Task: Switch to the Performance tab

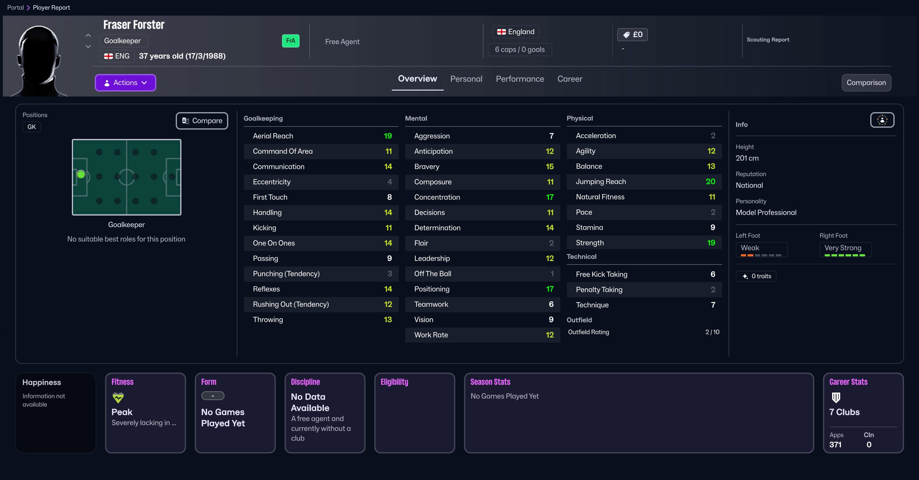Action: click(520, 79)
